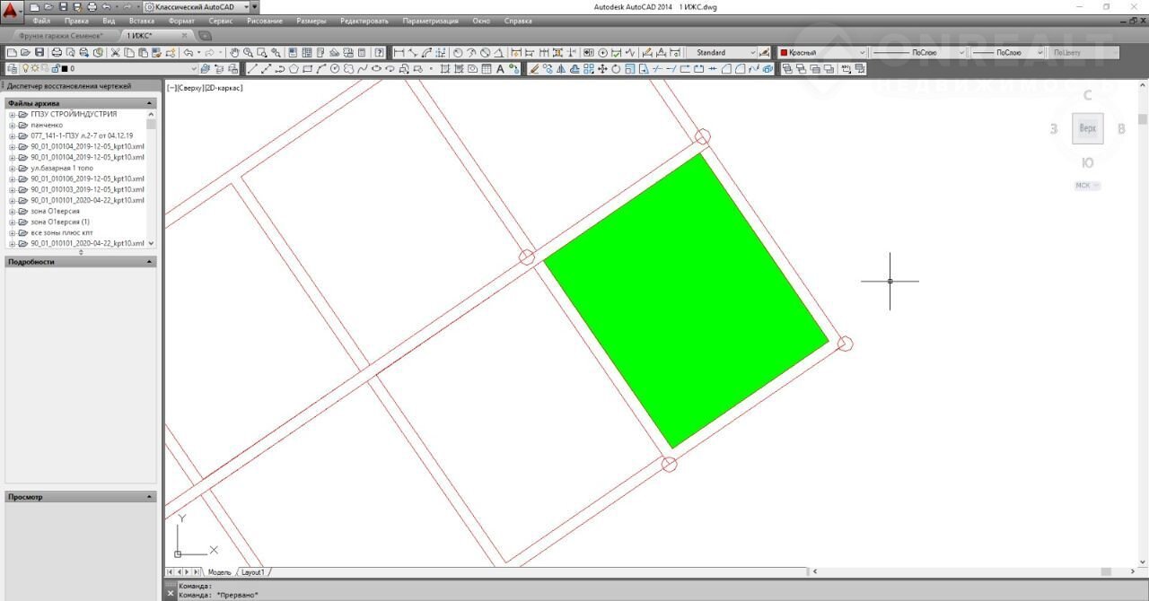Viewport: 1149px width, 601px height.
Task: Click the Pan hand tool
Action: (234, 53)
